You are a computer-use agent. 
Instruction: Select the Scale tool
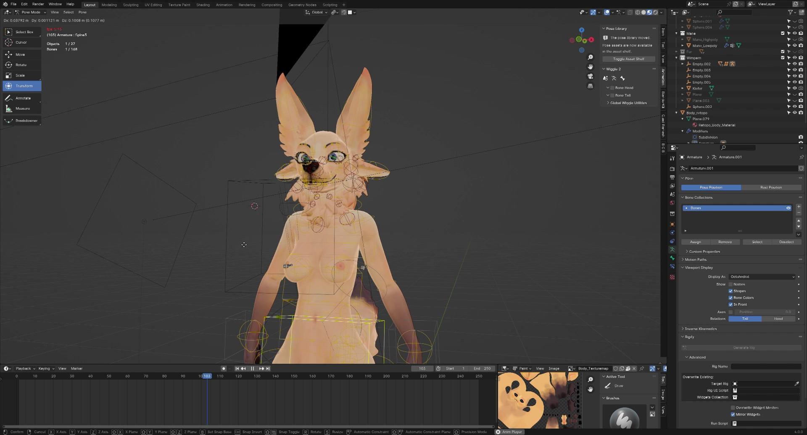(20, 76)
